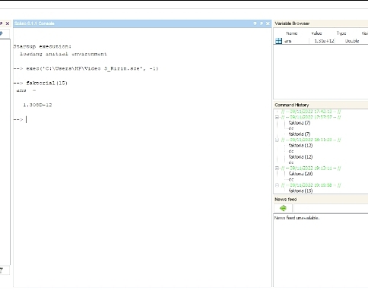Click the Startup execution text in console

pyautogui.click(x=43, y=46)
